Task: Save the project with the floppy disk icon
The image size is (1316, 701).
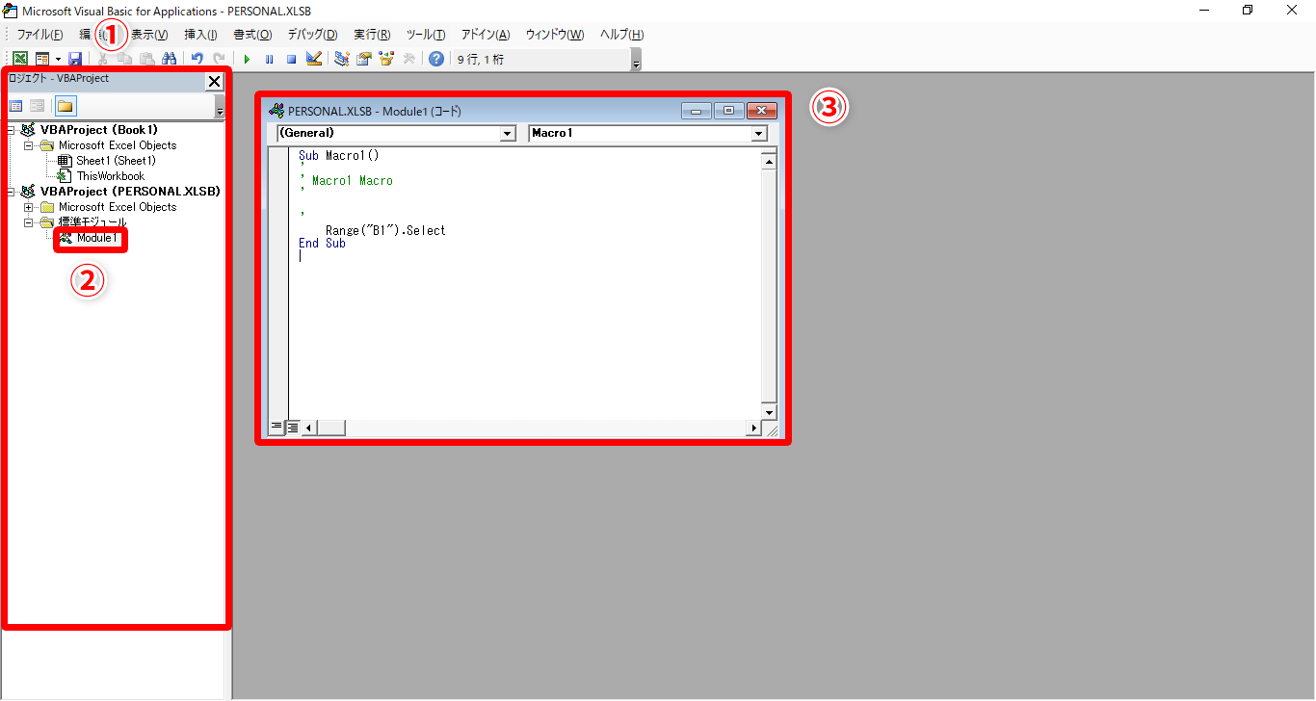Action: [74, 59]
